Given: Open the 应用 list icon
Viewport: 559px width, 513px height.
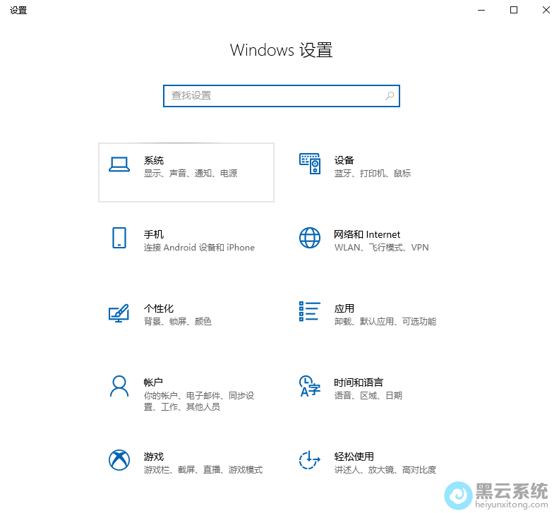Looking at the screenshot, I should [x=309, y=311].
